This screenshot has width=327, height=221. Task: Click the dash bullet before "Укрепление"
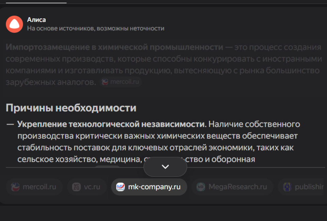pyautogui.click(x=10, y=124)
